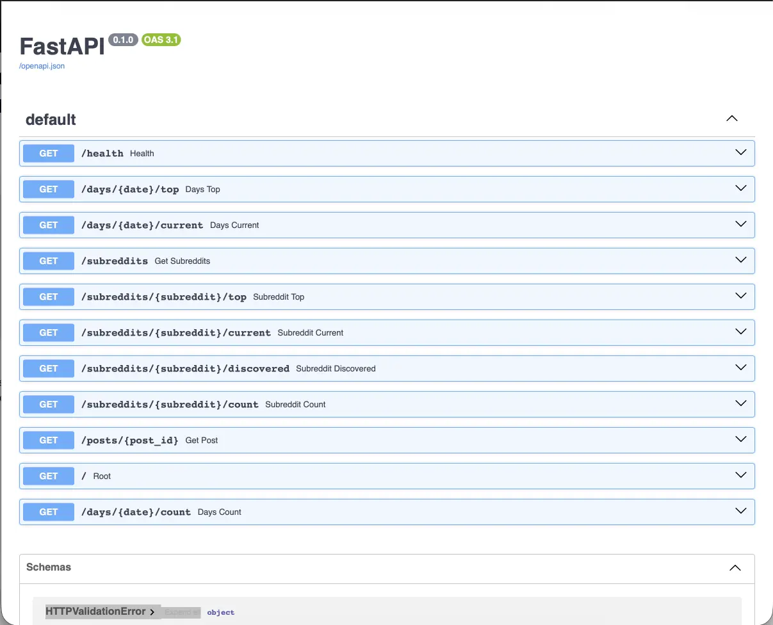Viewport: 773px width, 625px height.
Task: Expand the /days/{date}/count chevron
Action: click(741, 511)
